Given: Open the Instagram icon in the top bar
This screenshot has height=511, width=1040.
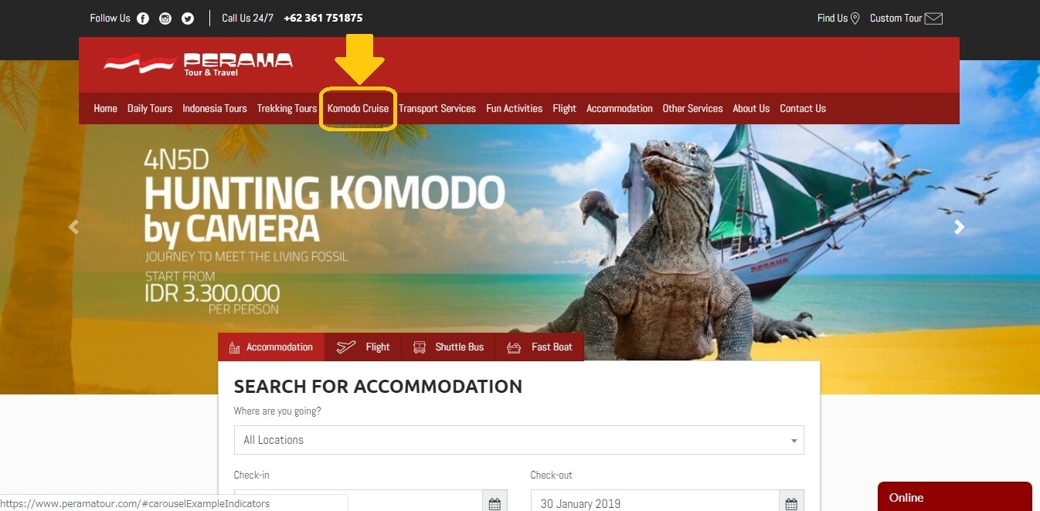Looking at the screenshot, I should pyautogui.click(x=165, y=19).
